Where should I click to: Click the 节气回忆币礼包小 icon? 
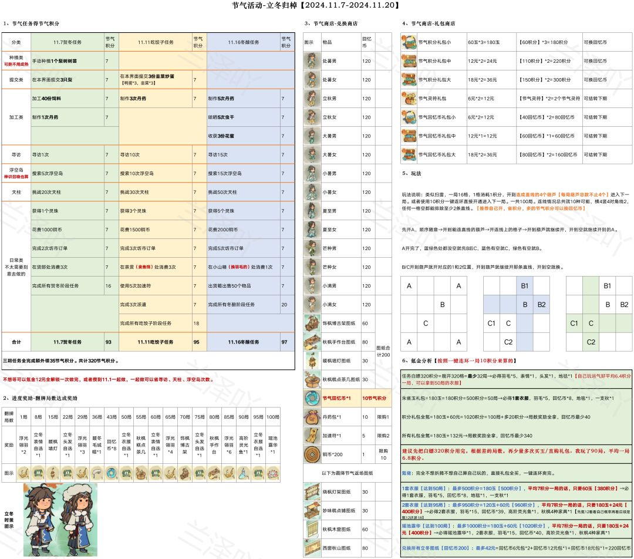click(x=409, y=117)
